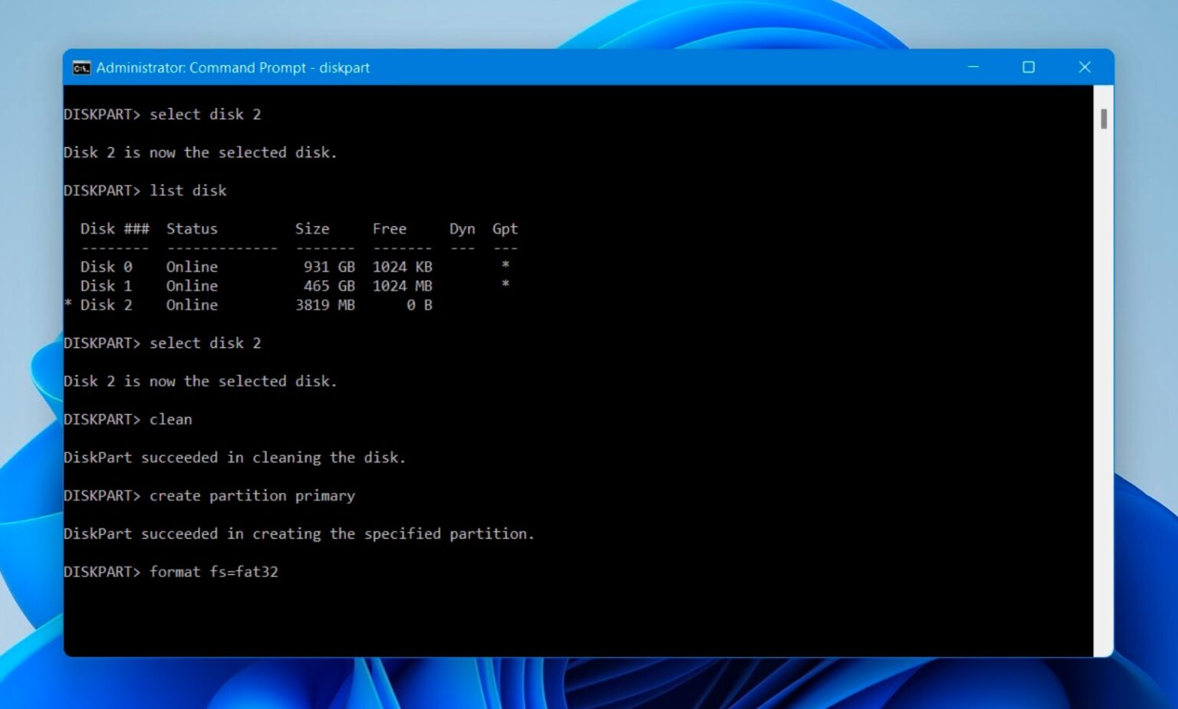This screenshot has height=709, width=1178.
Task: Click the 'format fs=fat32' command line
Action: coord(213,572)
